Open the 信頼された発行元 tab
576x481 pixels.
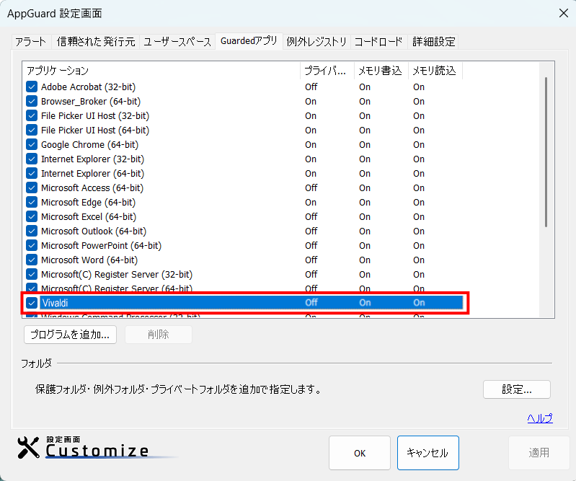tap(96, 42)
